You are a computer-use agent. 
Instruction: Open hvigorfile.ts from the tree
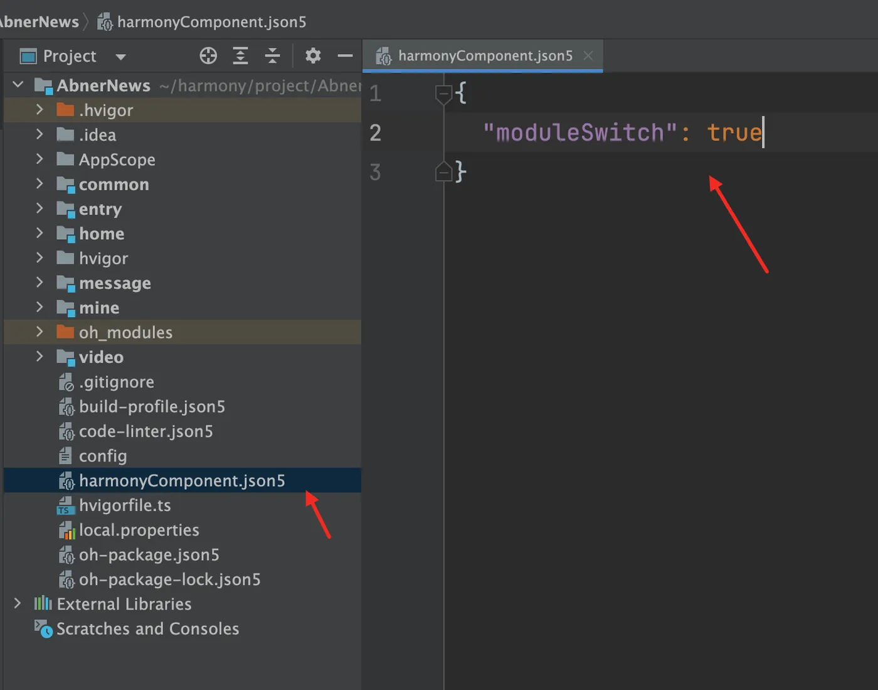pos(125,505)
